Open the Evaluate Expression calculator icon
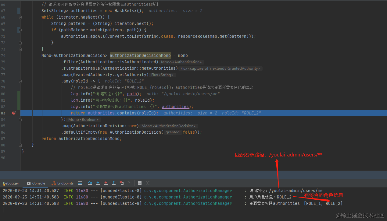This screenshot has height=221, width=387. (x=140, y=183)
